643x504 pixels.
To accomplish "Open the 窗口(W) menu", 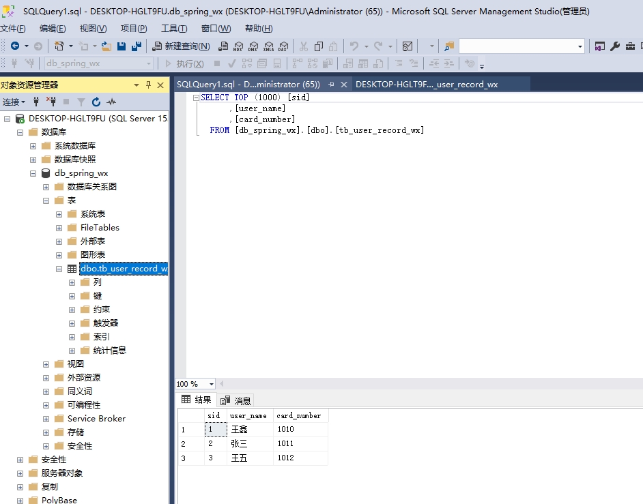I will 216,28.
